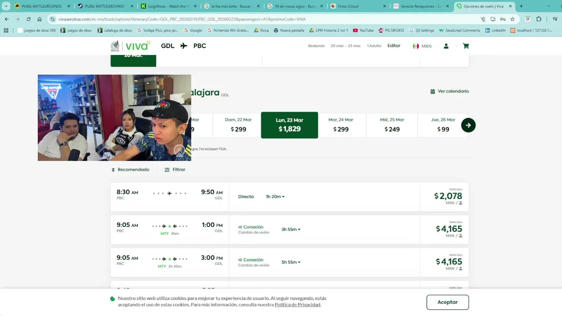Click Editar to edit the search

394,46
